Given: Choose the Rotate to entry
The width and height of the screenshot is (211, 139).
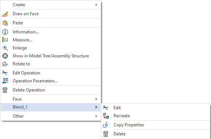Looking at the screenshot, I should click(x=51, y=64).
